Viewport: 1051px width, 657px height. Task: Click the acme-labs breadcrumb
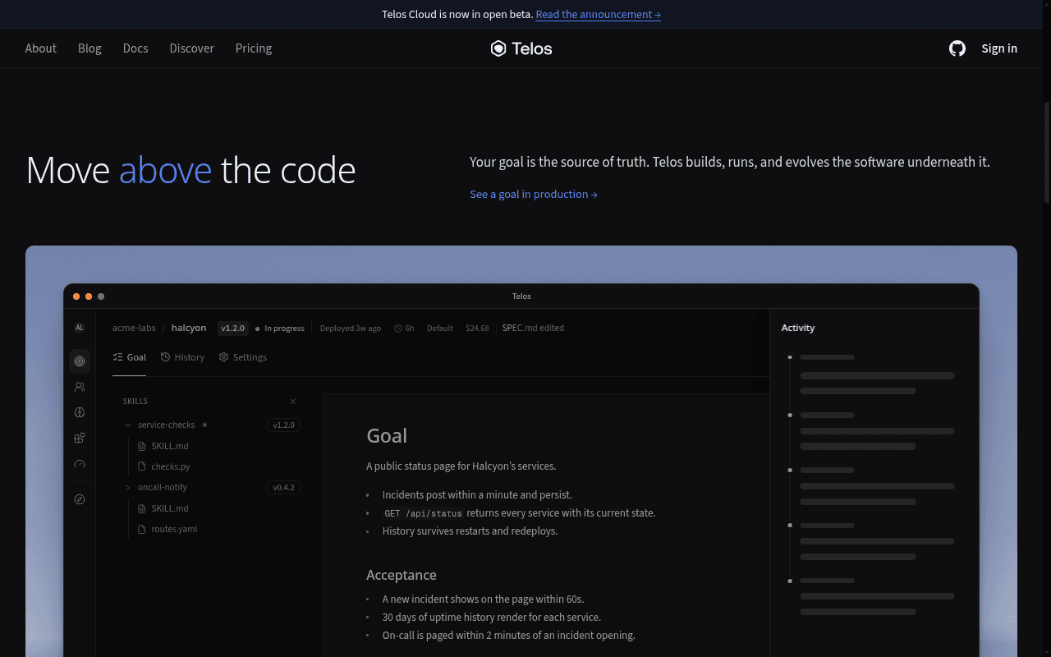click(x=134, y=328)
